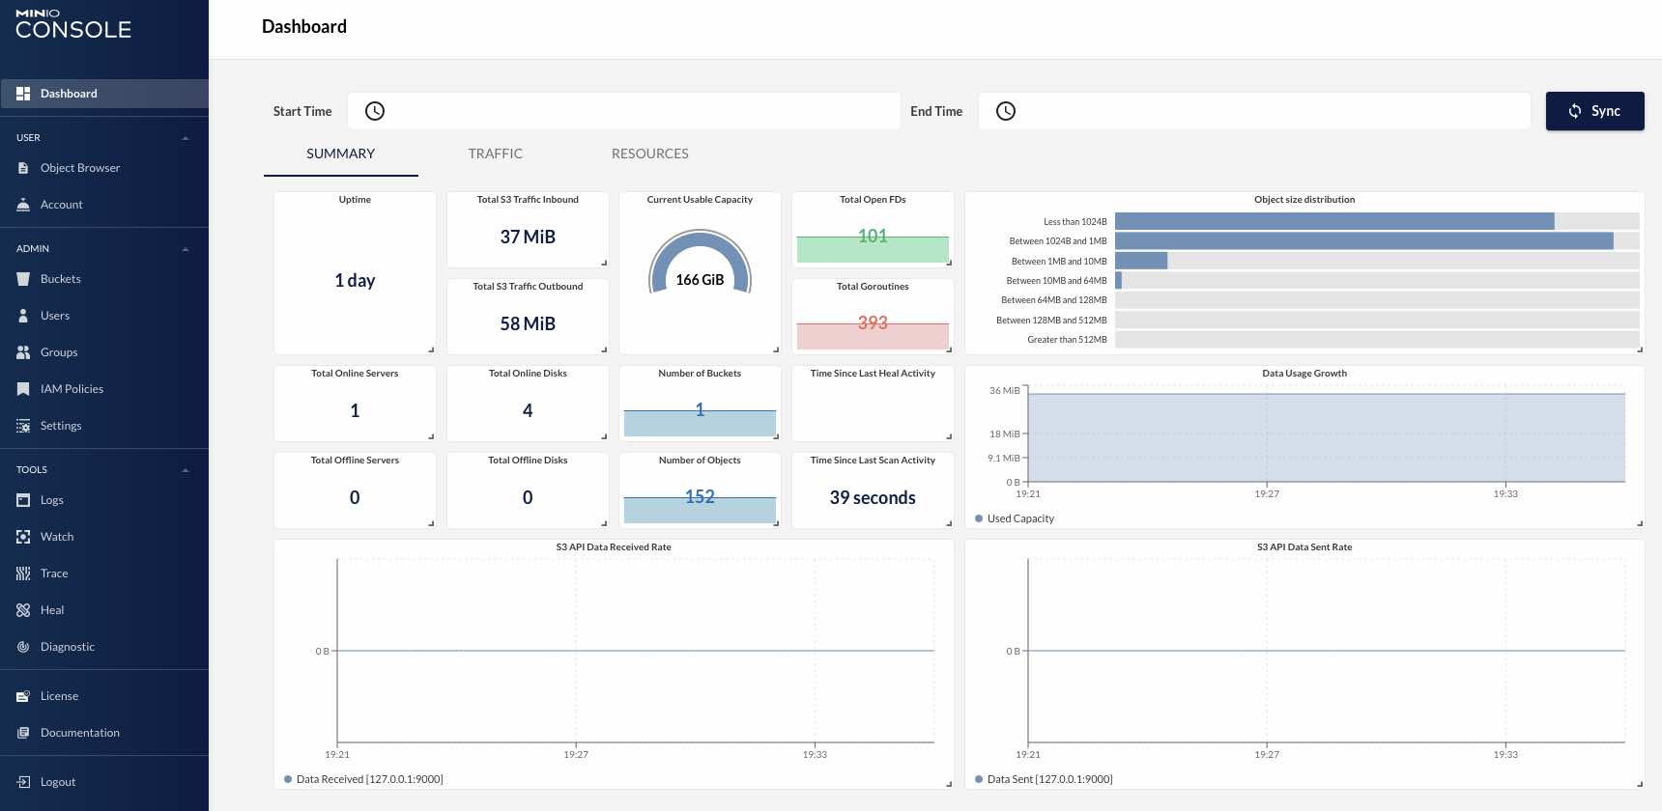
Task: Switch to the RESOURCES tab
Action: coord(650,154)
